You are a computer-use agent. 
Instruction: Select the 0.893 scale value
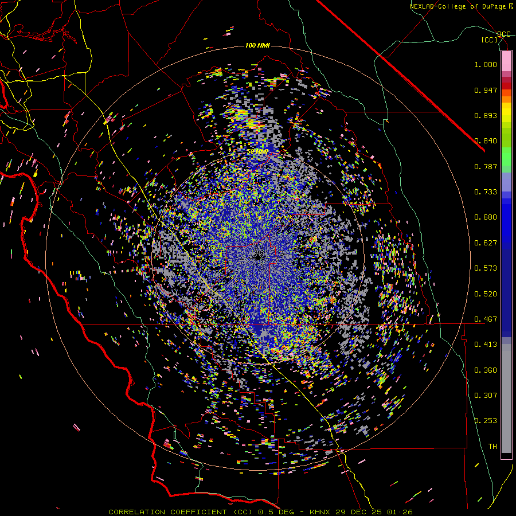[x=486, y=115]
